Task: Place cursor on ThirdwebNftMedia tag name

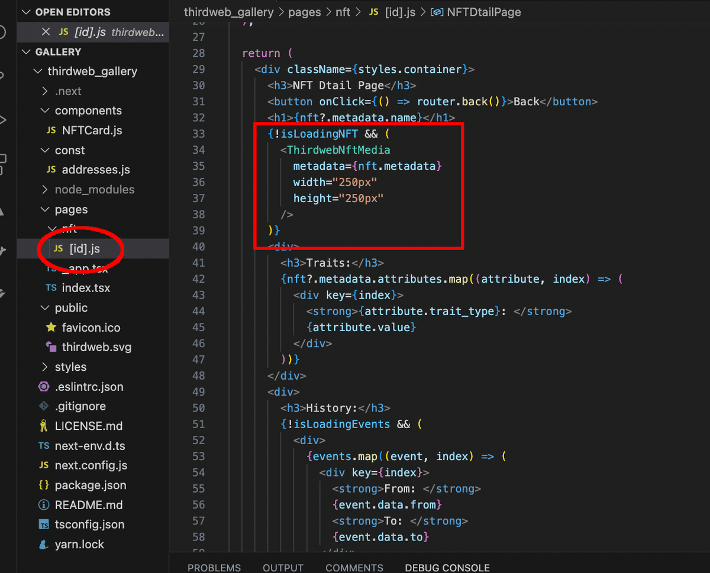Action: tap(338, 150)
